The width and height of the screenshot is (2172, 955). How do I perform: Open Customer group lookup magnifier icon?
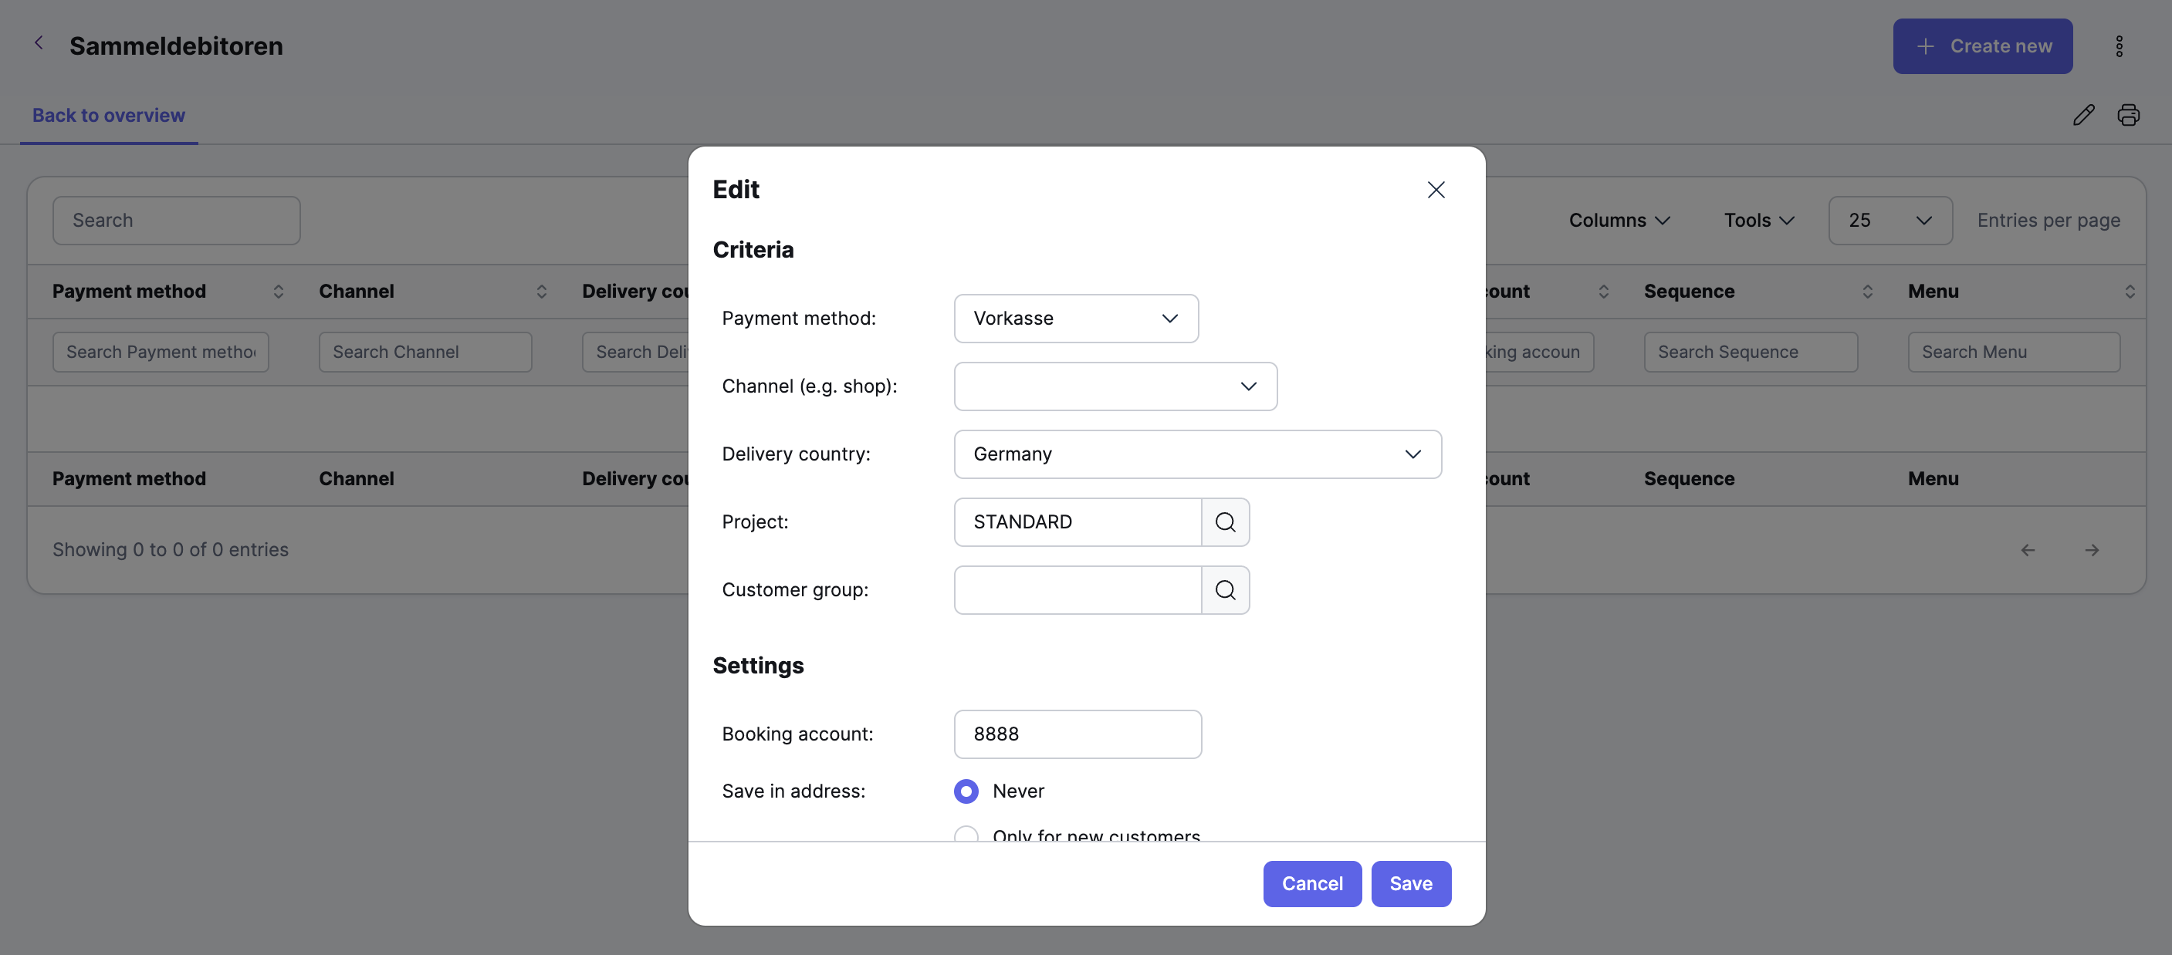(1225, 590)
